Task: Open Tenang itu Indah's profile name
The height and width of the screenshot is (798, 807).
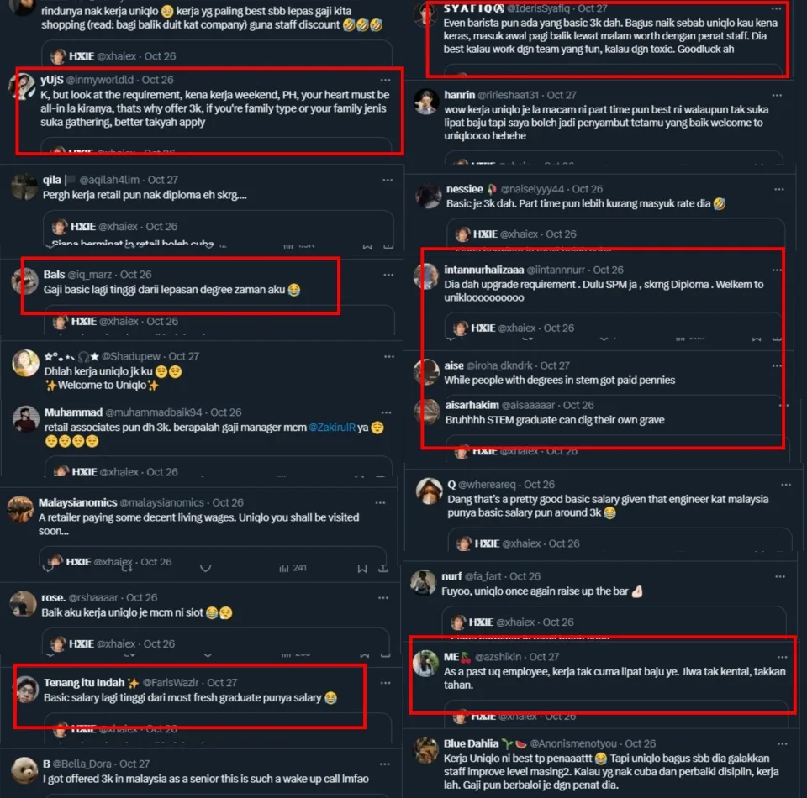Action: click(84, 683)
